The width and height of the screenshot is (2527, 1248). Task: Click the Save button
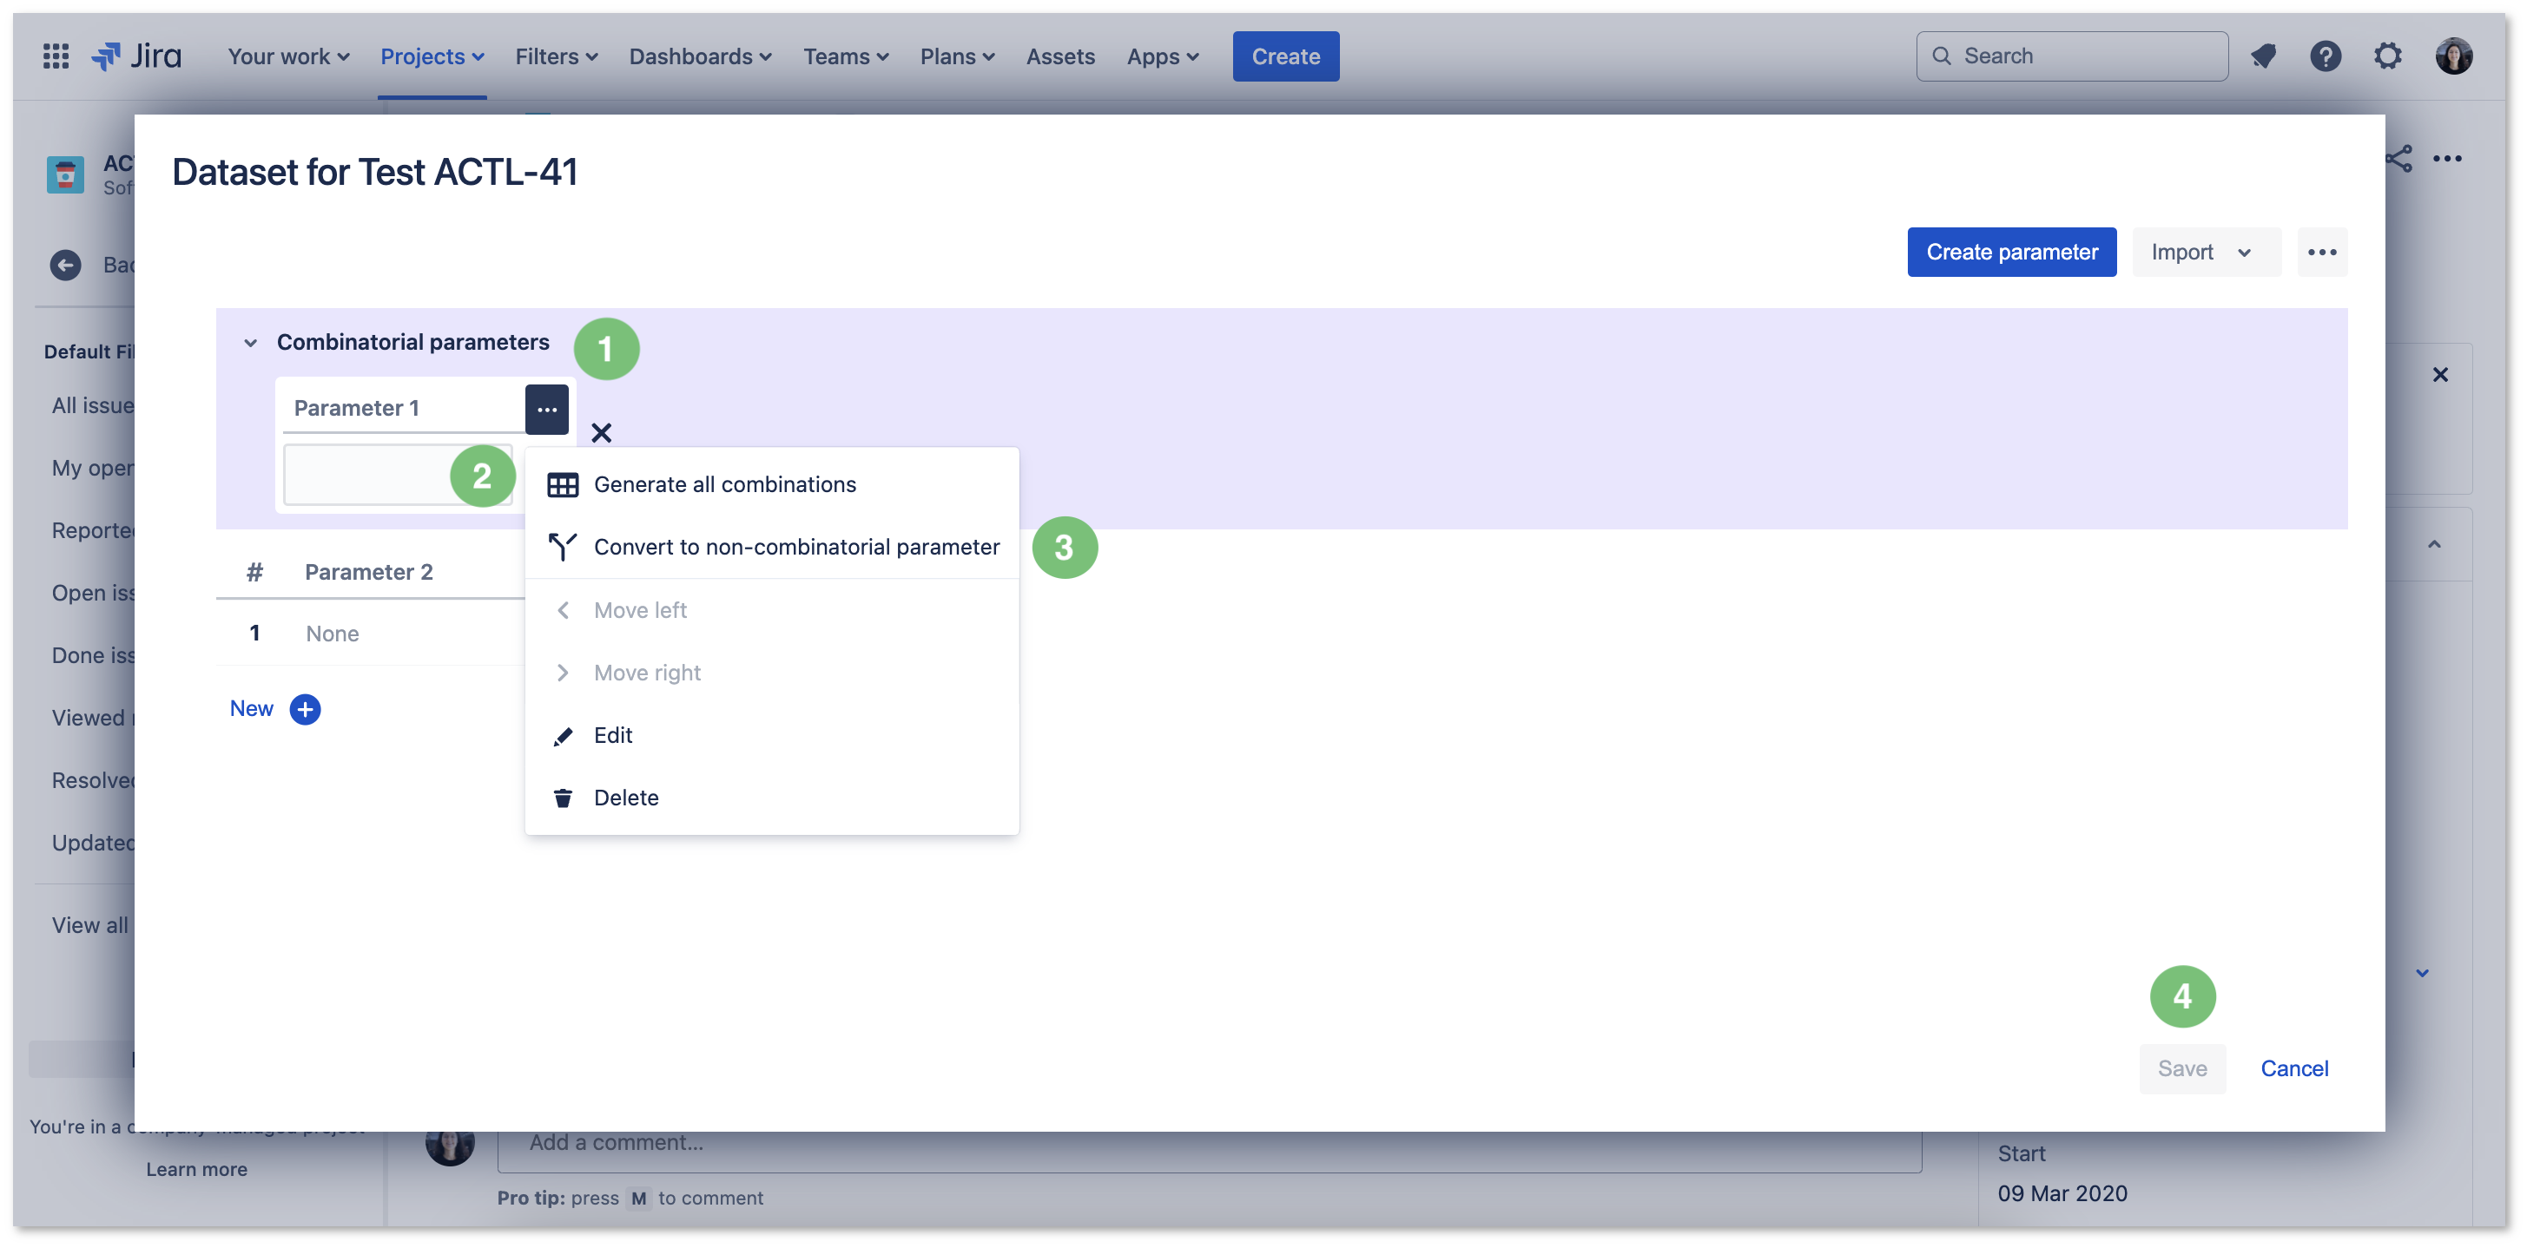(2181, 1067)
